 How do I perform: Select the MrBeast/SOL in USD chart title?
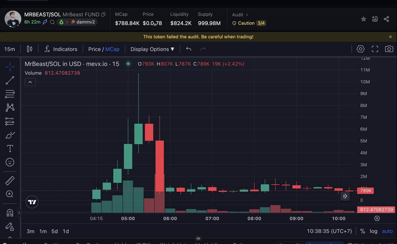[x=72, y=64]
